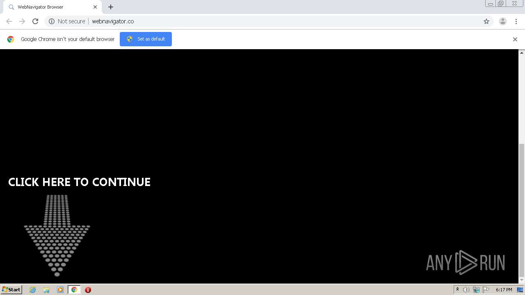The height and width of the screenshot is (295, 525).
Task: Reload the page with the refresh icon
Action: click(35, 21)
